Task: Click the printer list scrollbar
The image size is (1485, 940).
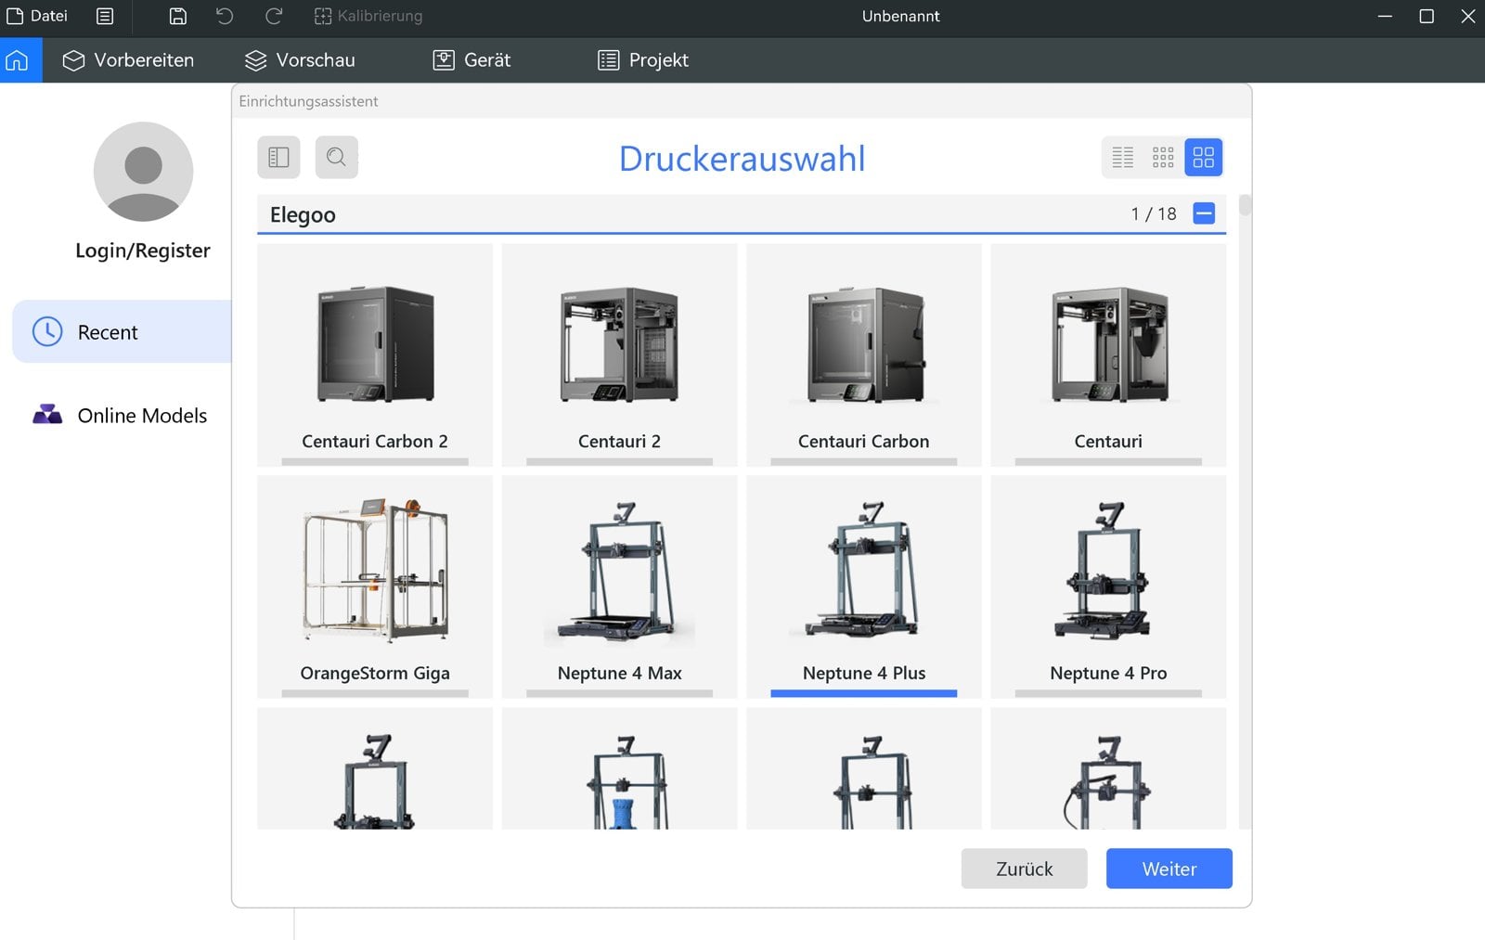Action: [x=1246, y=205]
